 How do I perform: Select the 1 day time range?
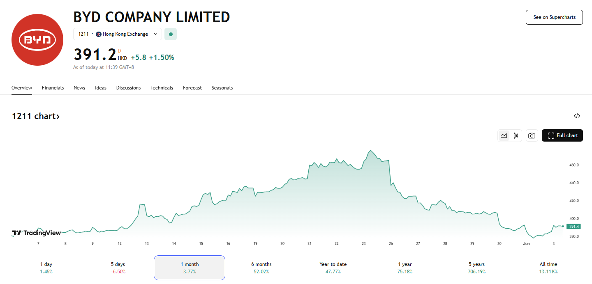point(46,268)
